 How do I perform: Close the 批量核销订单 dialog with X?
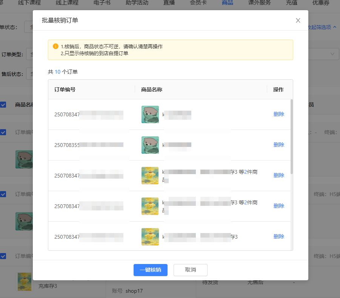tap(298, 20)
